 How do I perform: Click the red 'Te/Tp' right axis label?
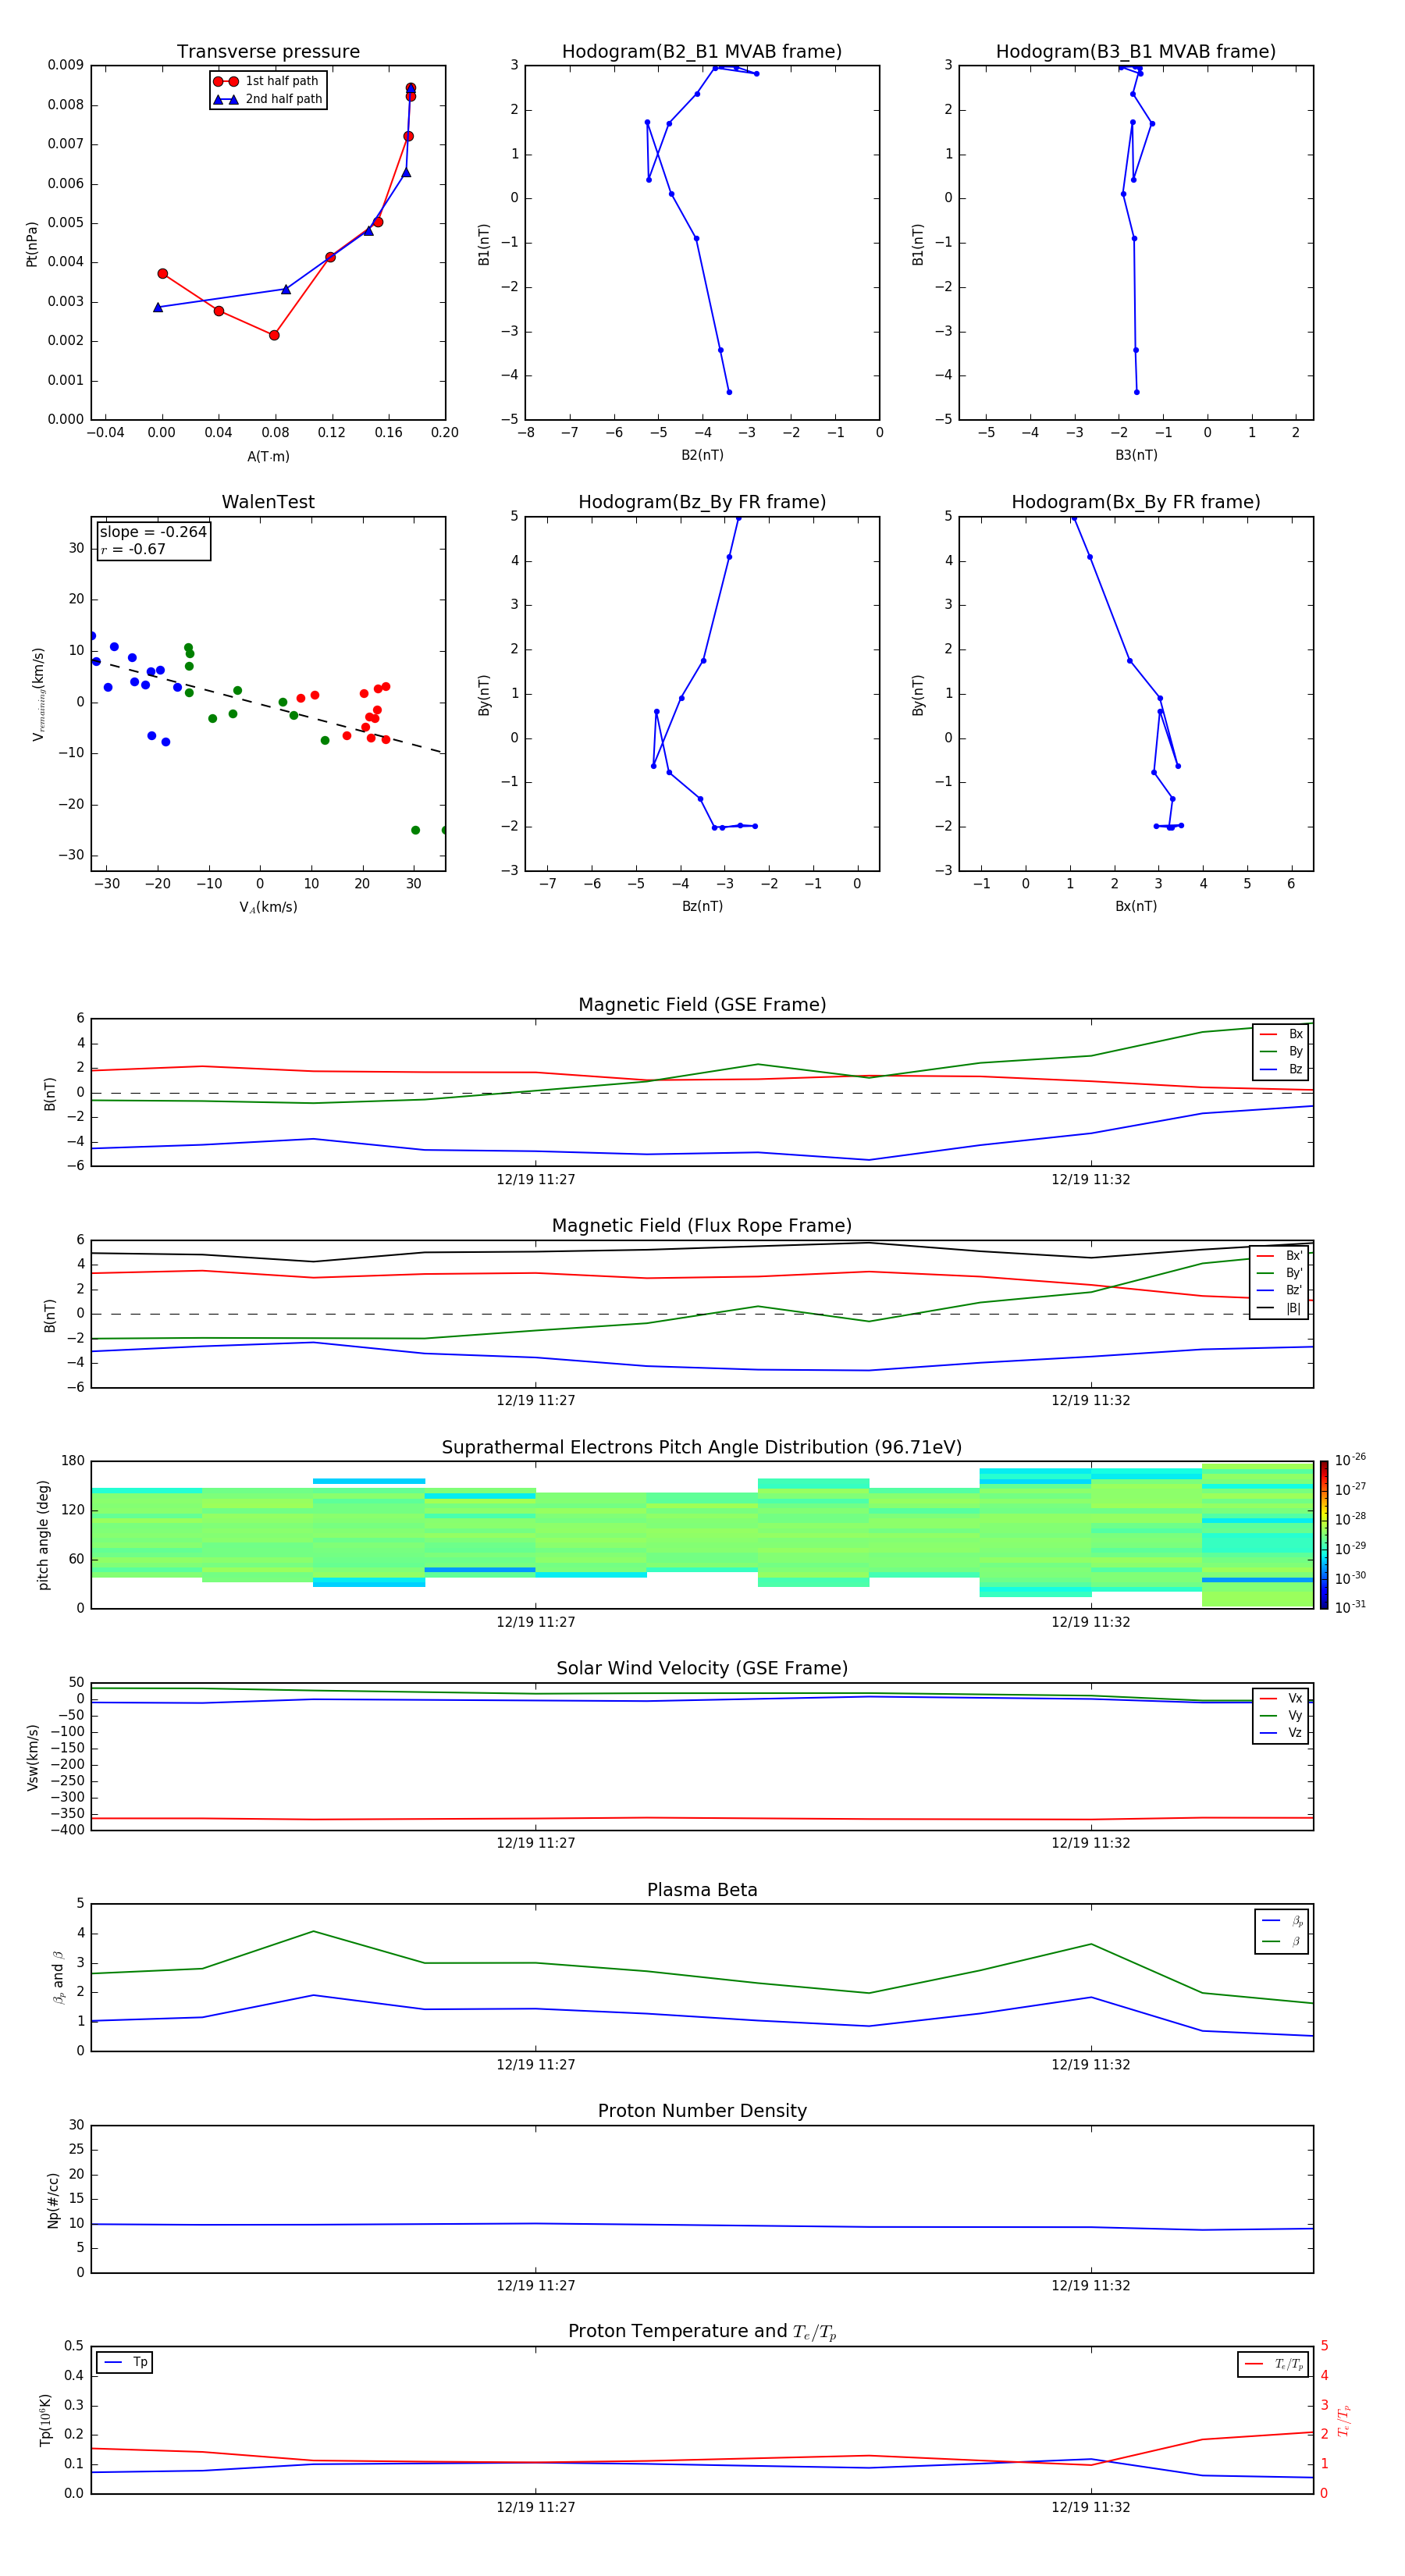click(1344, 2420)
